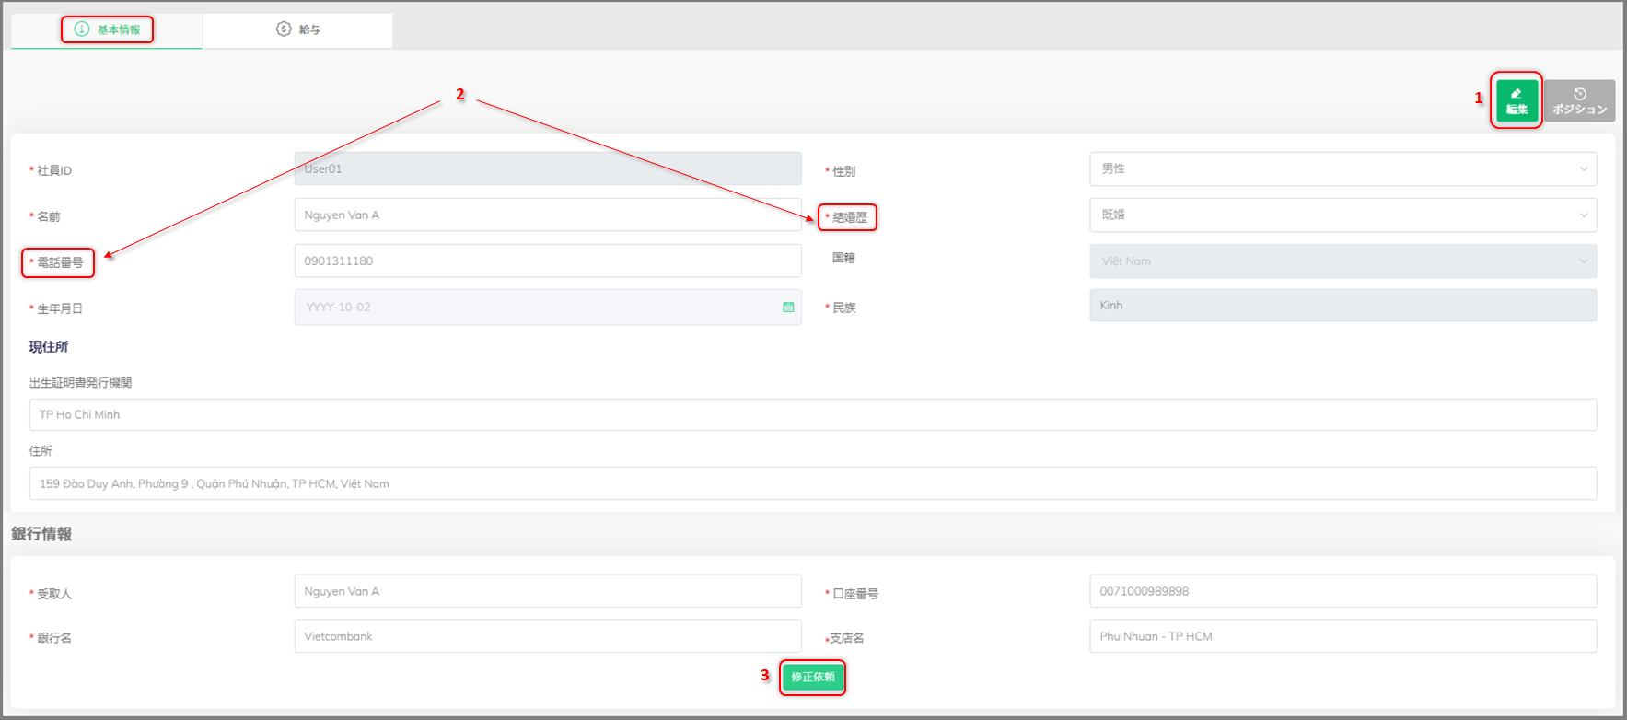This screenshot has height=720, width=1627.
Task: Click the 銀行名 label
Action: [x=54, y=638]
